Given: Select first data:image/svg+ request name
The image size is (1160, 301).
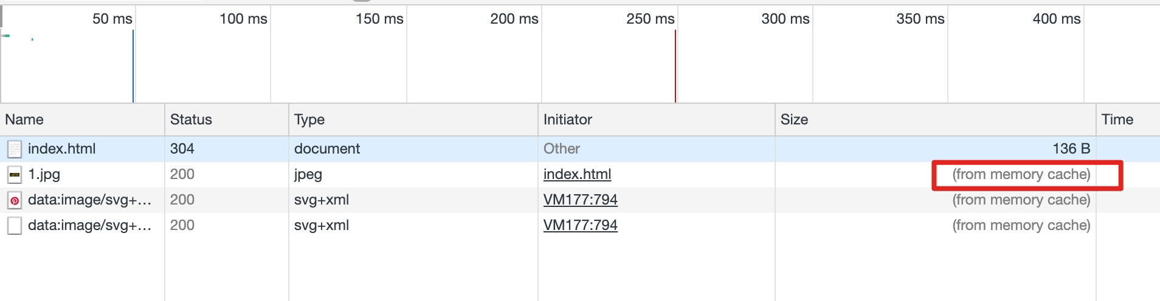Looking at the screenshot, I should (89, 200).
